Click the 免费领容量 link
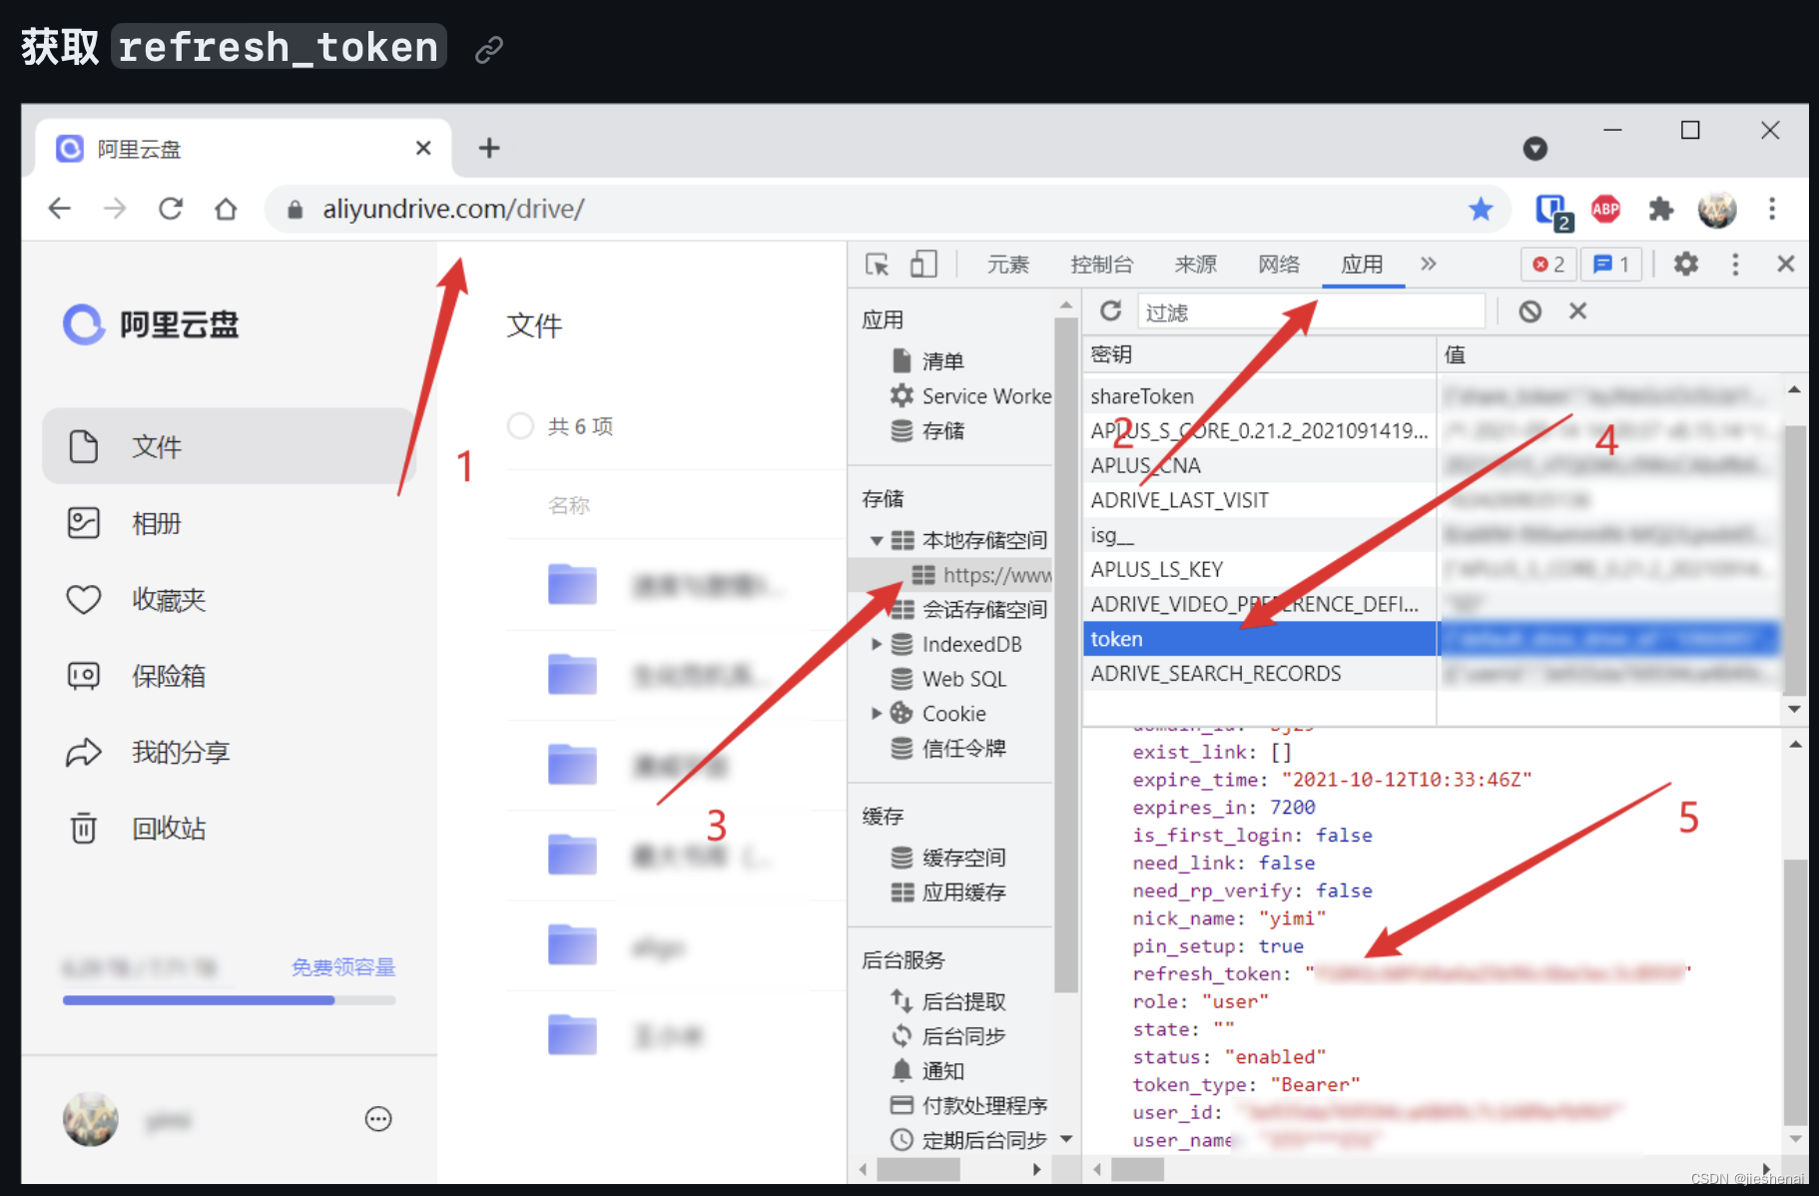The height and width of the screenshot is (1196, 1819). coord(343,966)
